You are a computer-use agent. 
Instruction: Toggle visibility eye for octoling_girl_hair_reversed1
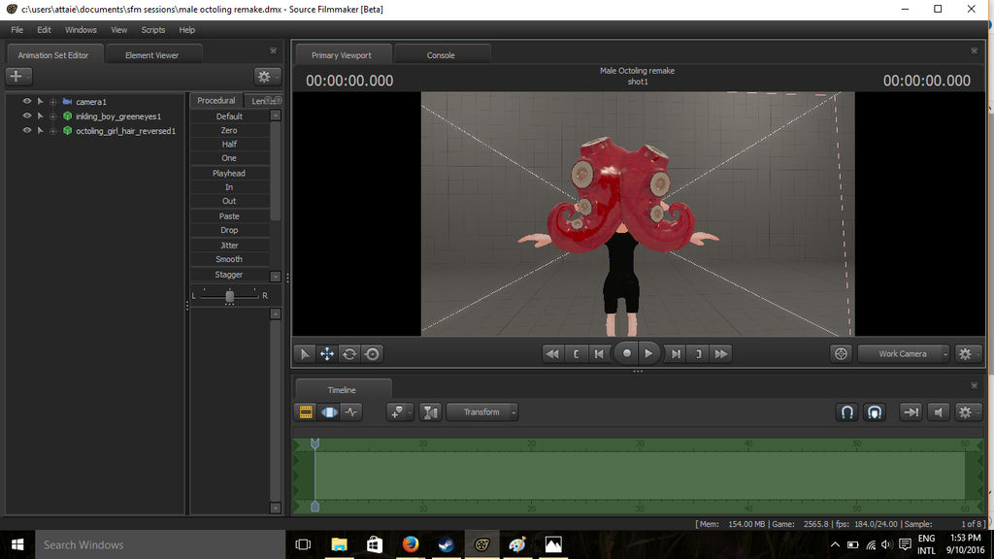(x=26, y=131)
